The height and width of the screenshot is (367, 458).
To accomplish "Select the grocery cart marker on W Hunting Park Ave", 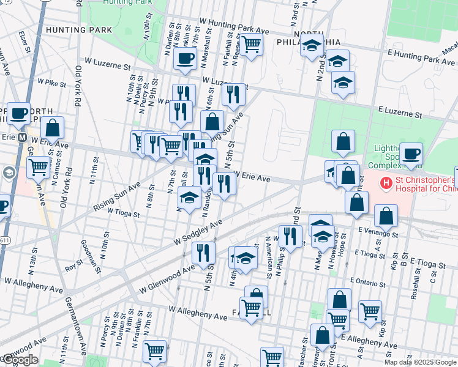I will point(251,46).
